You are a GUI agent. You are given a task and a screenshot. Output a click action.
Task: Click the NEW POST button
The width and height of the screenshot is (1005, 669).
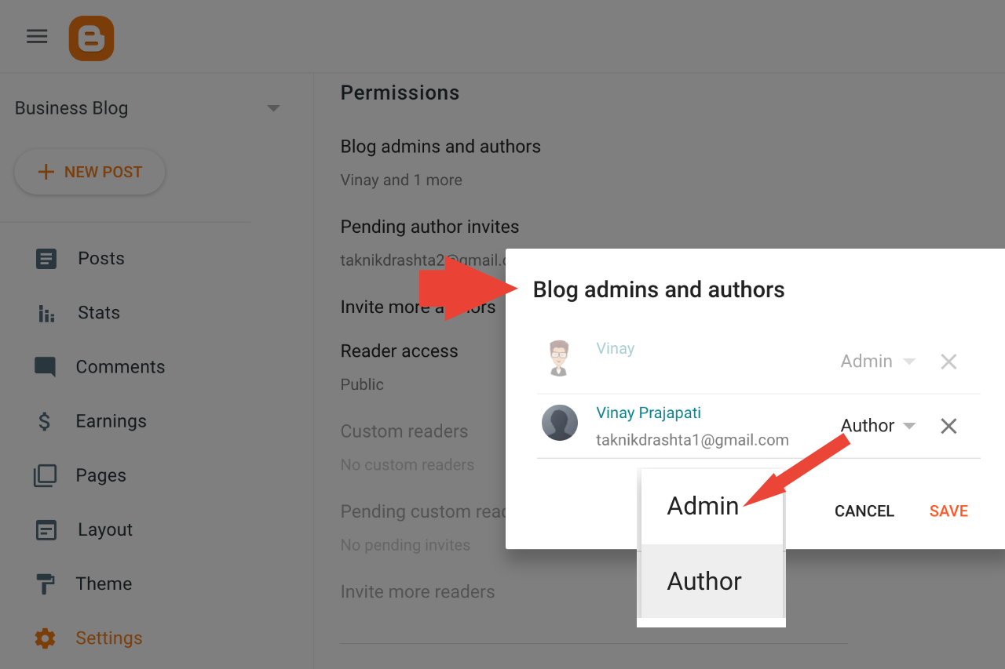click(90, 172)
